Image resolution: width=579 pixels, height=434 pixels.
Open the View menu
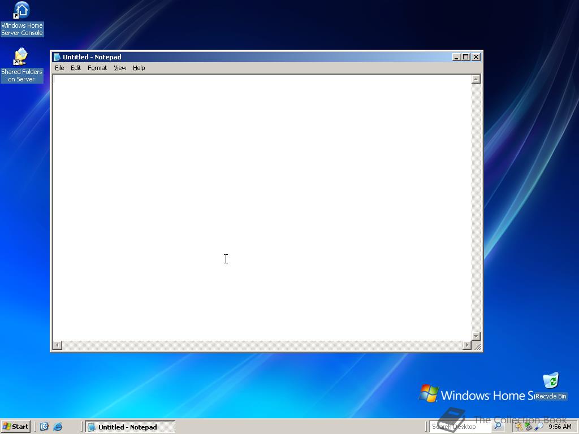tap(120, 68)
